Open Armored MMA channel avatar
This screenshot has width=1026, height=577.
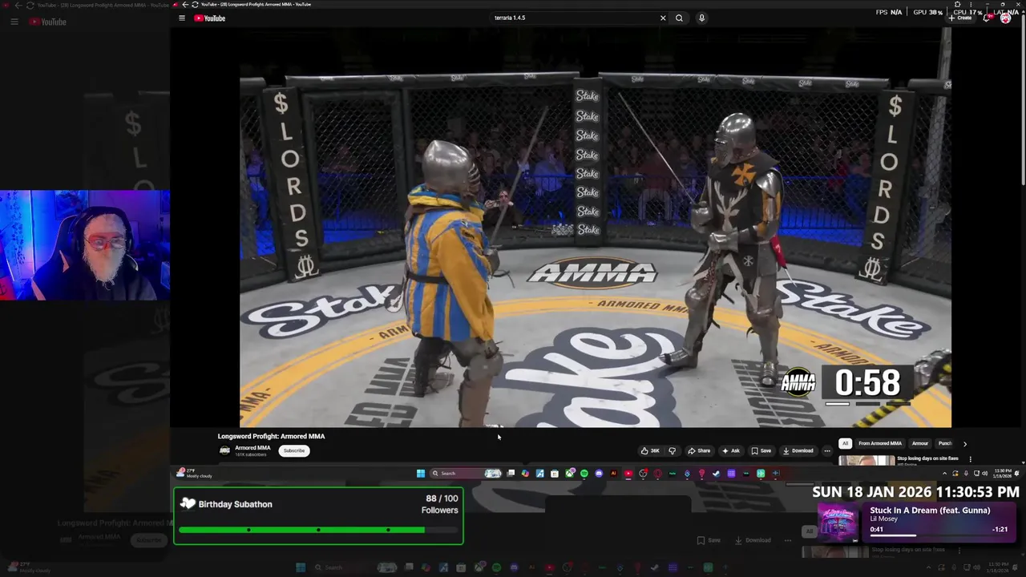click(x=224, y=450)
